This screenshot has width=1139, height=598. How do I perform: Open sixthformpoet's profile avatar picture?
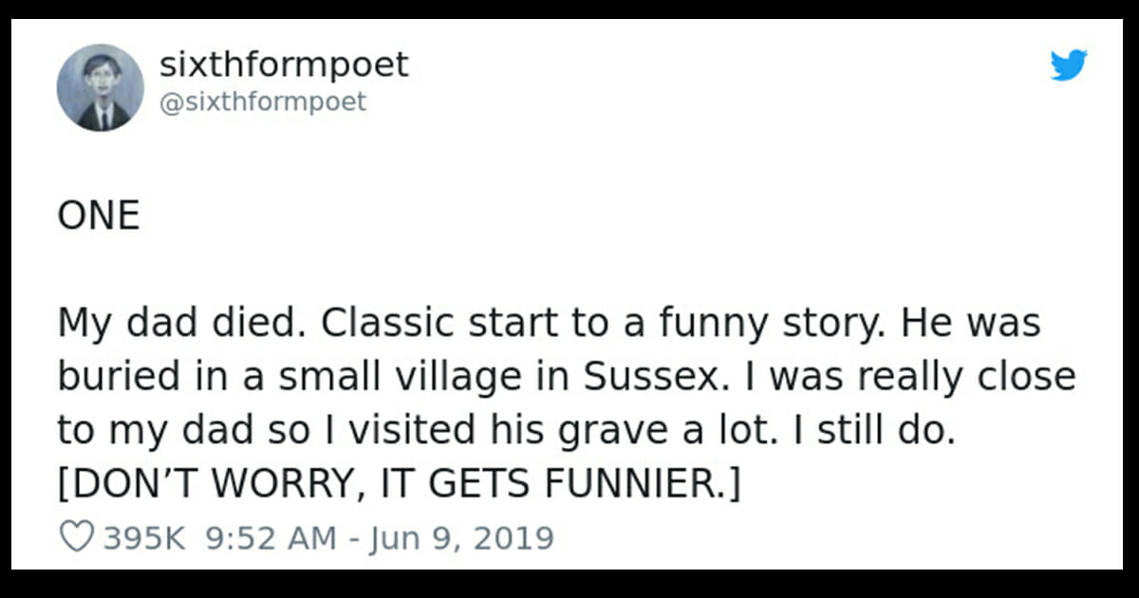100,87
